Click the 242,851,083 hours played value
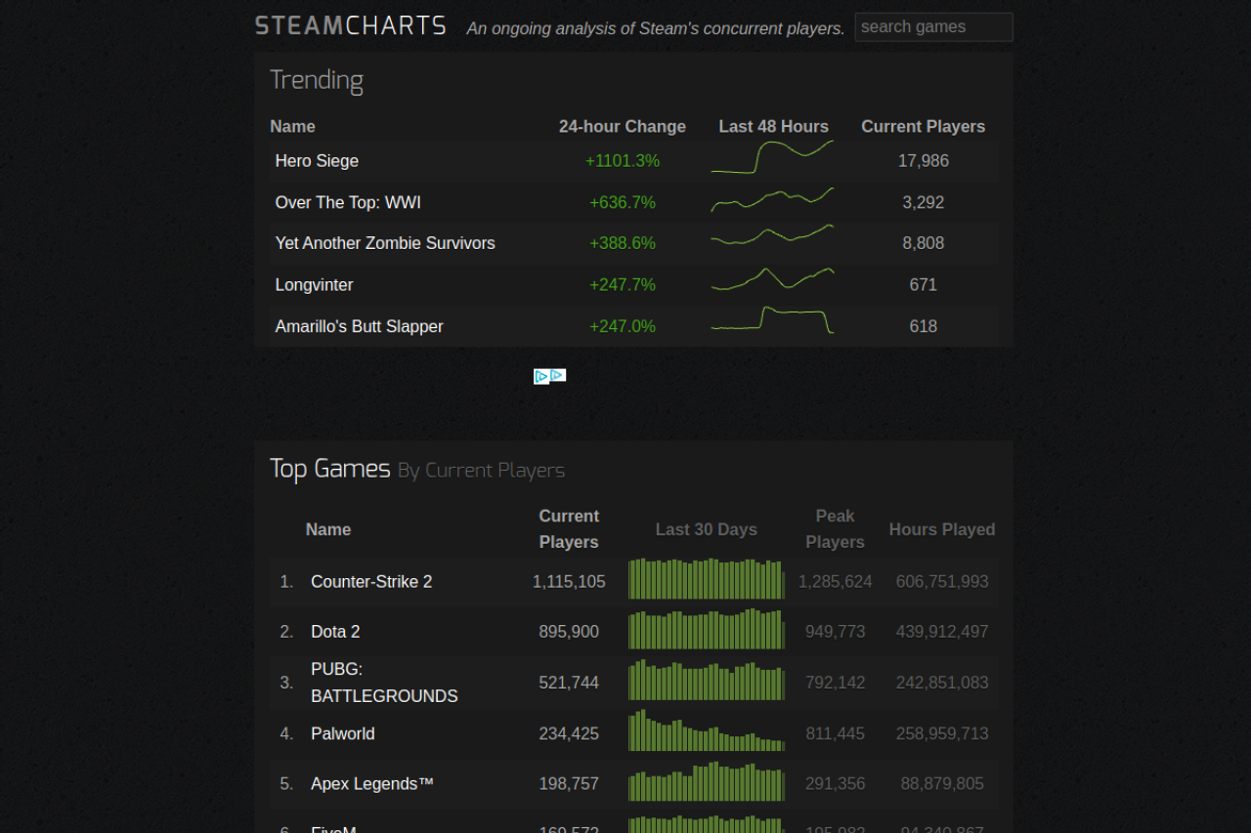The width and height of the screenshot is (1251, 833). 942,683
